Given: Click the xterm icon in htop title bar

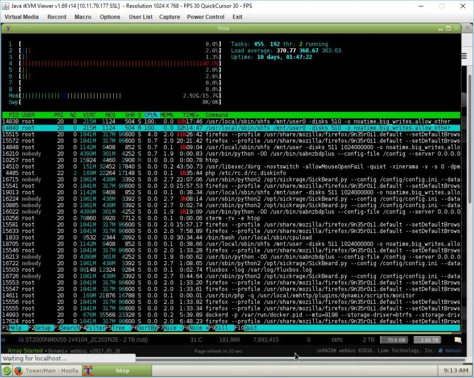Looking at the screenshot, I should [x=8, y=28].
